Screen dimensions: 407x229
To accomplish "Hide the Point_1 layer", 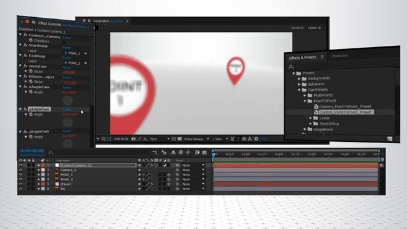I will [x=20, y=174].
